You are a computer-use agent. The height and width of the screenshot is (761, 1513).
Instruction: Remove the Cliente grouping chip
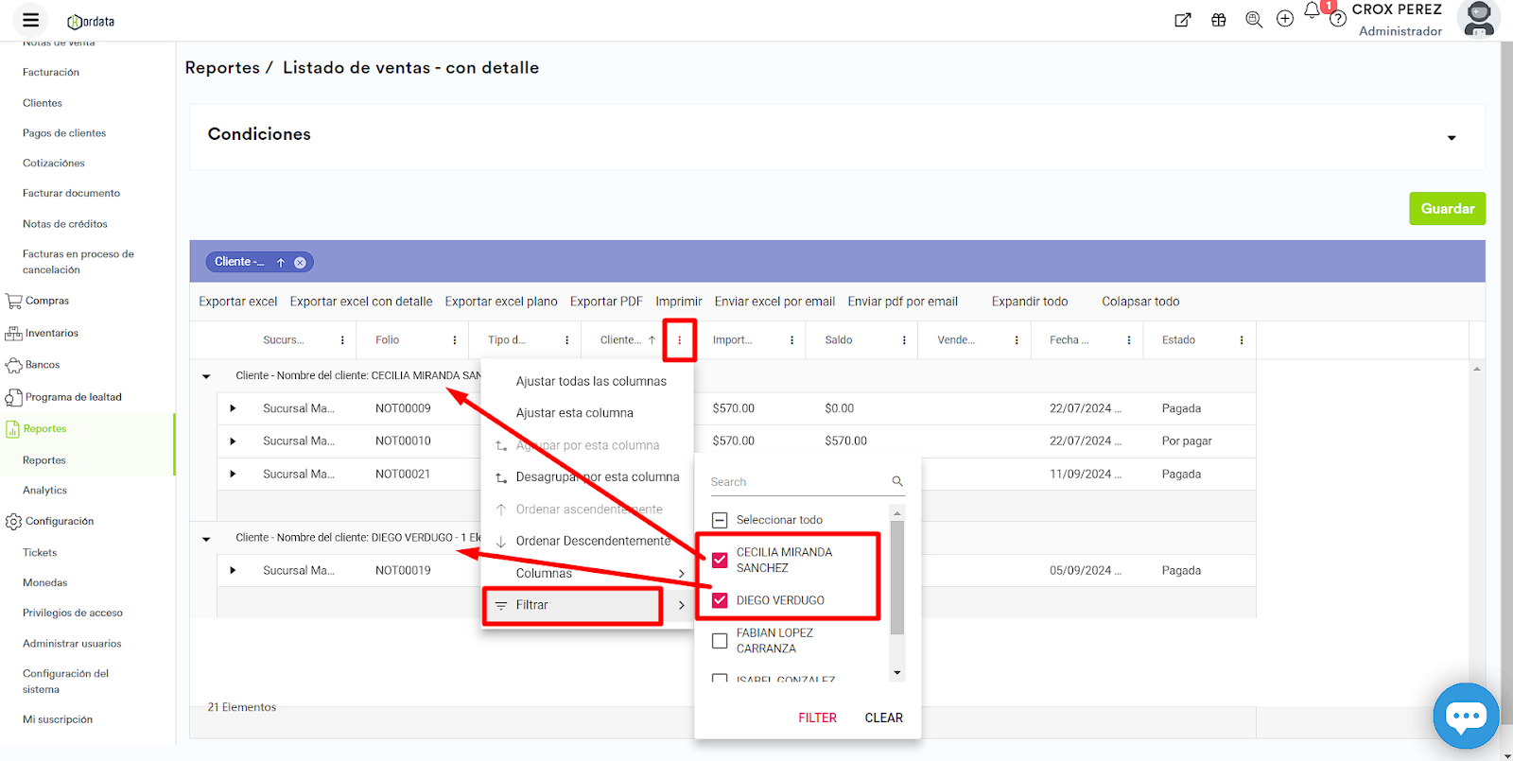pos(300,263)
